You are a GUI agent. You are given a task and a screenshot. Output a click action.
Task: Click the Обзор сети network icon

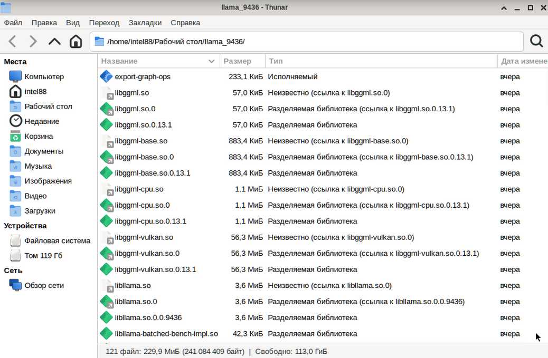(15, 285)
